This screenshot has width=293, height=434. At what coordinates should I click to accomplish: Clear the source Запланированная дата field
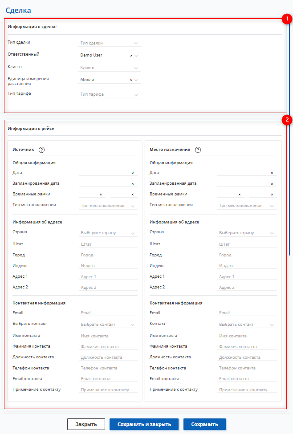coord(132,183)
